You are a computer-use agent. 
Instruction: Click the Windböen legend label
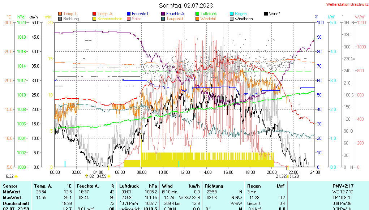tap(244, 18)
